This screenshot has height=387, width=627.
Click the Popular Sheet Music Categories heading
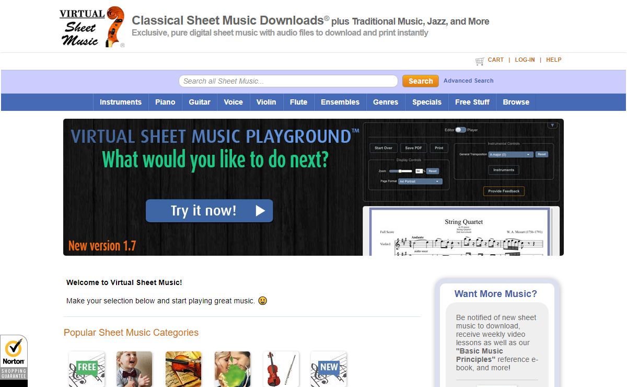pyautogui.click(x=131, y=333)
